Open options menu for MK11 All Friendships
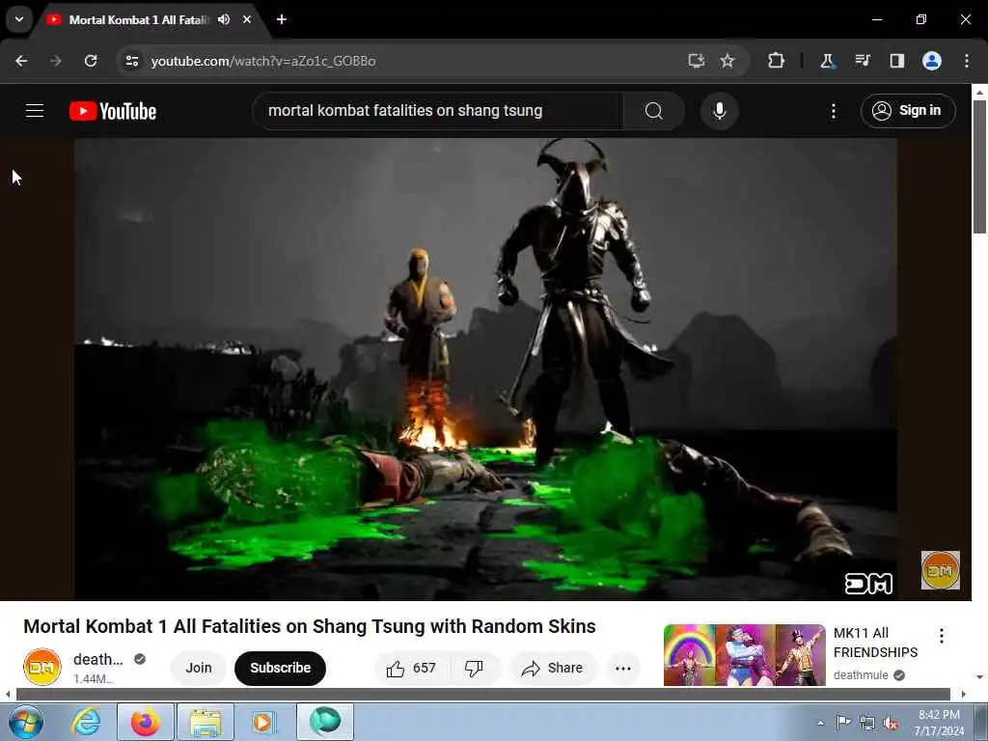This screenshot has width=988, height=741. click(x=942, y=635)
